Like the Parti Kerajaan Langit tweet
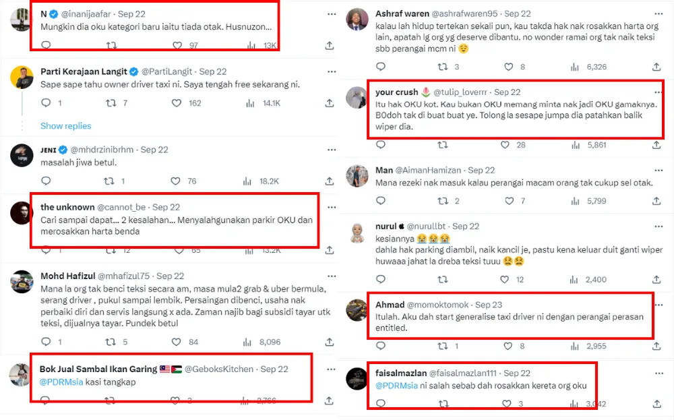Viewport: 674px width, 420px height. [177, 103]
